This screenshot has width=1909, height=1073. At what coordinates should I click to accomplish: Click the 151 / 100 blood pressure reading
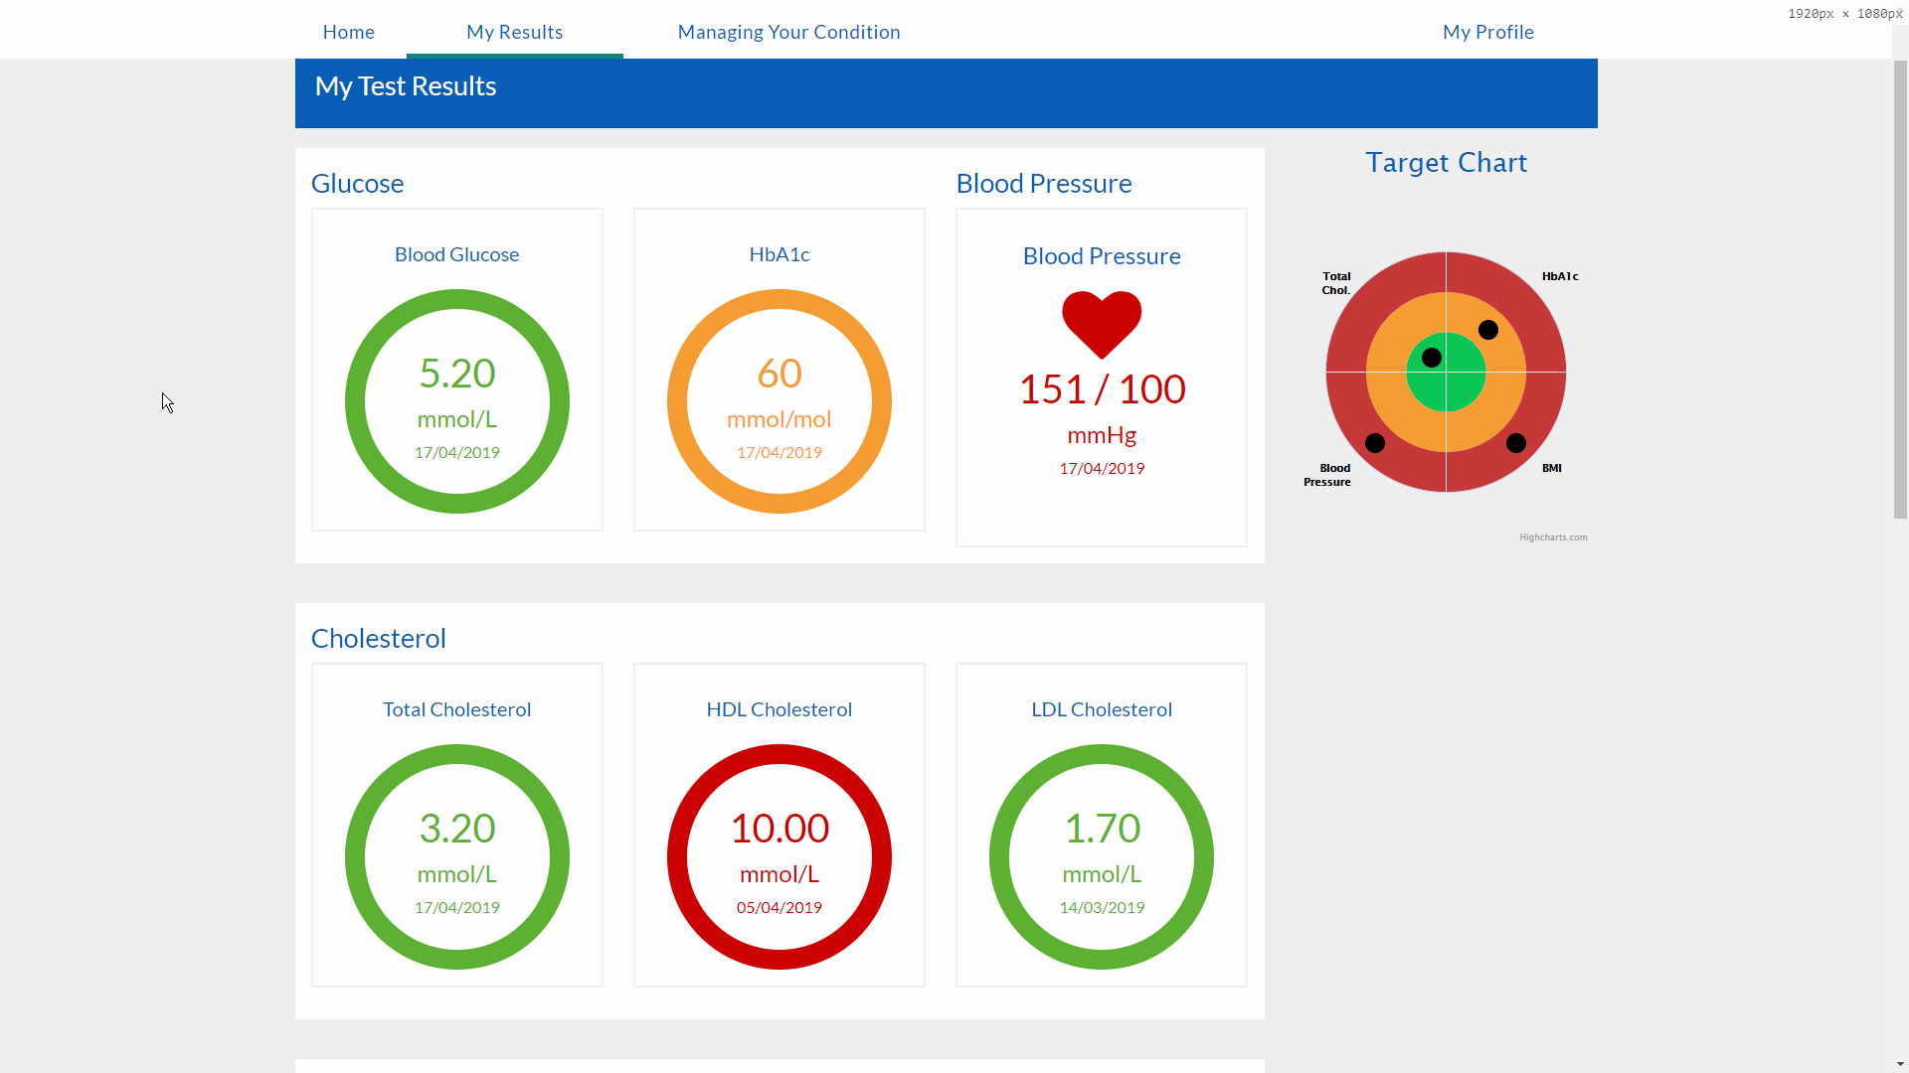pyautogui.click(x=1102, y=389)
